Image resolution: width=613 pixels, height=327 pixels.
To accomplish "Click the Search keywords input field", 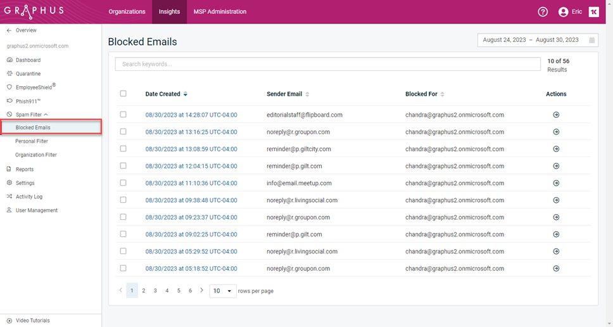I will pyautogui.click(x=327, y=64).
